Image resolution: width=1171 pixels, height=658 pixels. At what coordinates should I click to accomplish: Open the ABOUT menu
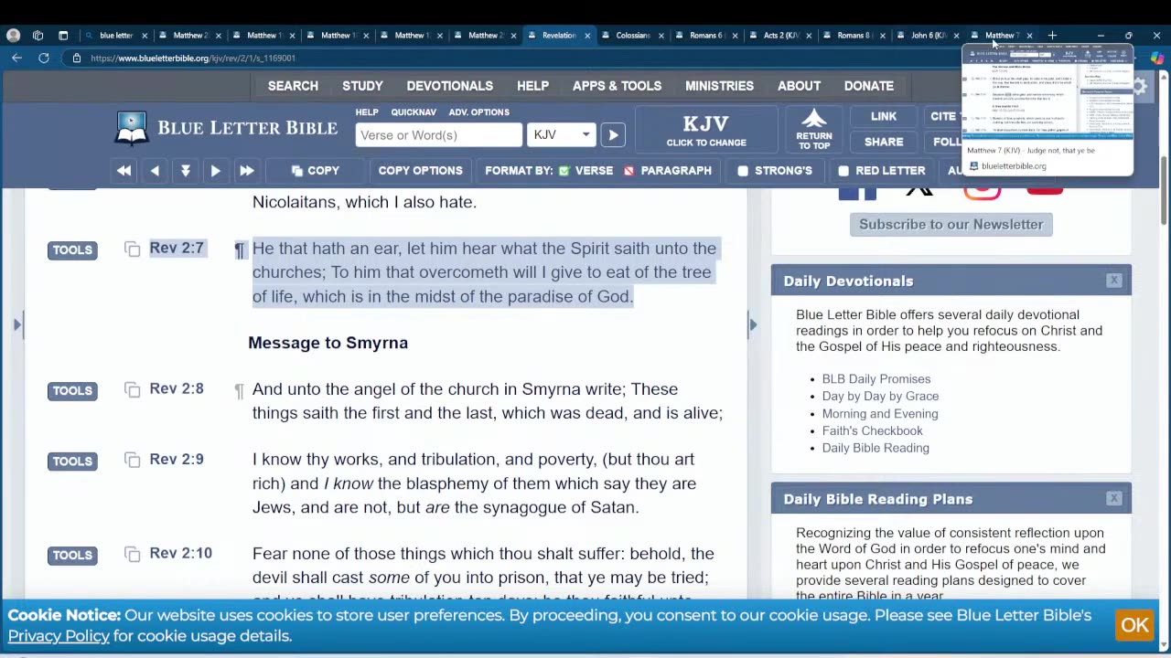[x=799, y=86]
